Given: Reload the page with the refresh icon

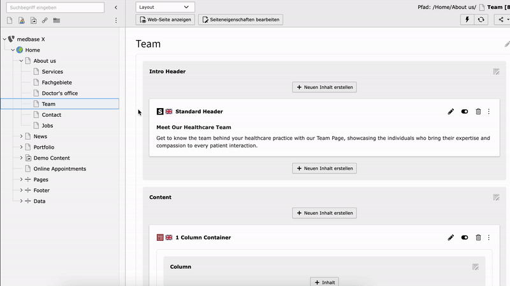Looking at the screenshot, I should tap(481, 20).
